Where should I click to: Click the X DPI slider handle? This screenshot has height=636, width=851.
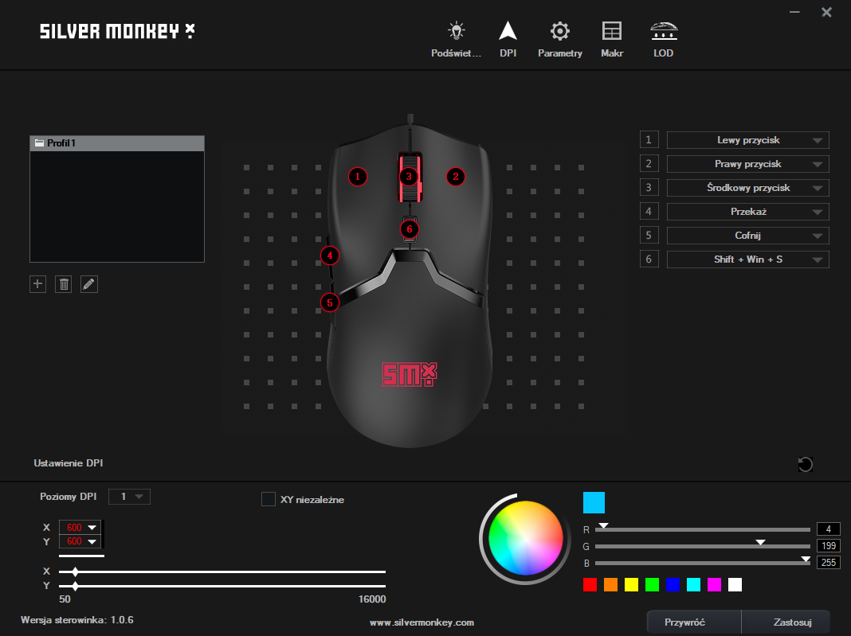(75, 572)
